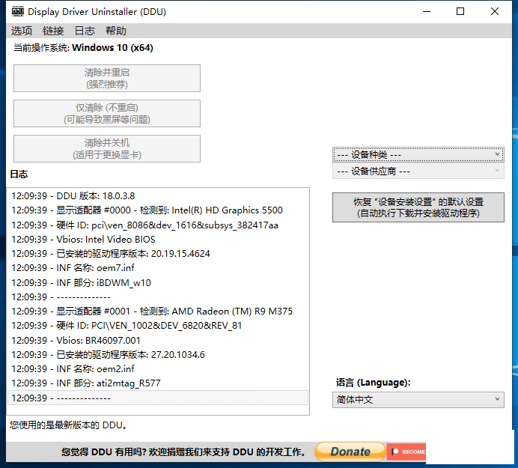The height and width of the screenshot is (468, 518).
Task: Click the 您使用的是最新版本的 DDU status text
Action: pyautogui.click(x=68, y=425)
